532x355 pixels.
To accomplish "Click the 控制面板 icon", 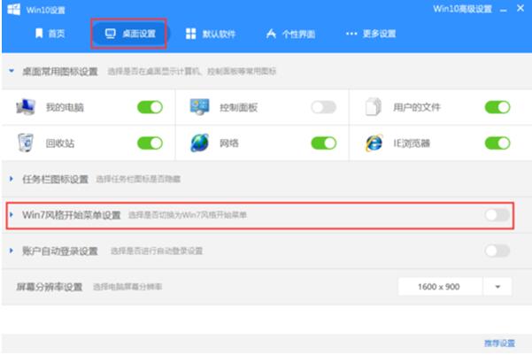I will click(x=199, y=106).
